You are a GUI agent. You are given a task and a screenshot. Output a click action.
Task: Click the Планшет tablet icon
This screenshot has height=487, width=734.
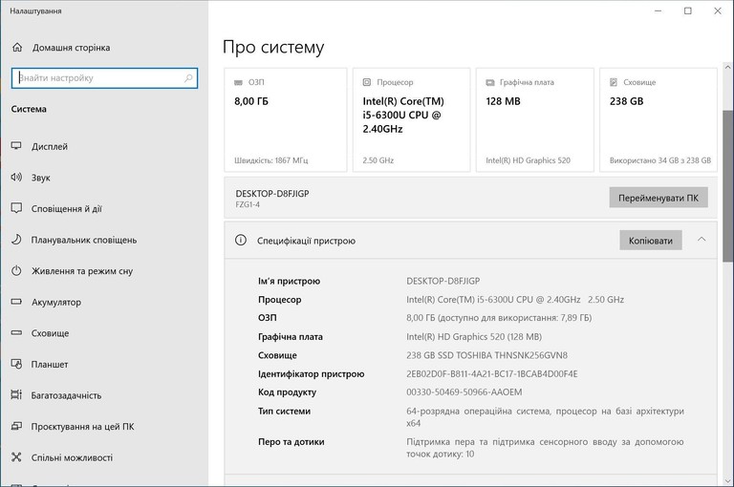(x=16, y=364)
